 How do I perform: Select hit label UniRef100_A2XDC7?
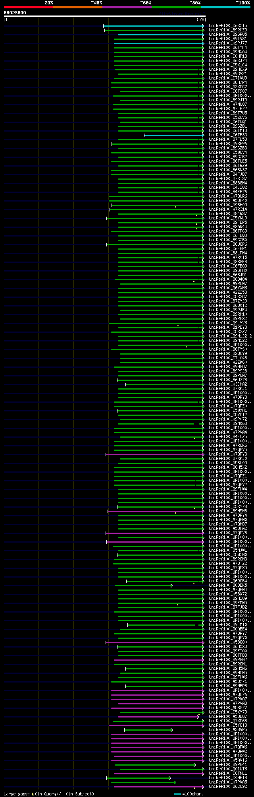point(228,87)
